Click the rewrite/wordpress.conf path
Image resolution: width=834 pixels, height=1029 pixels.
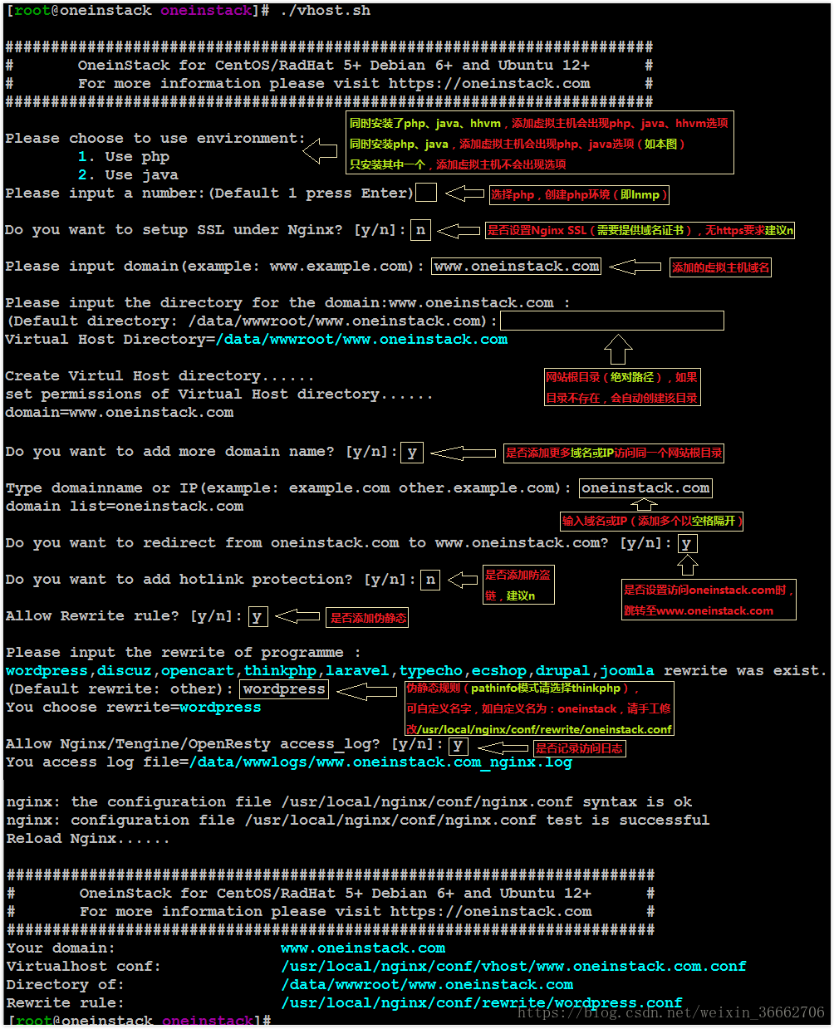pyautogui.click(x=482, y=1003)
